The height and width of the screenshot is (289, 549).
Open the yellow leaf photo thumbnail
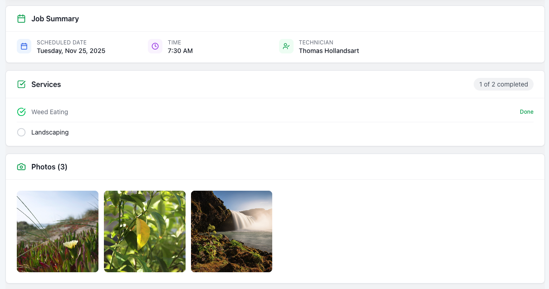[145, 231]
